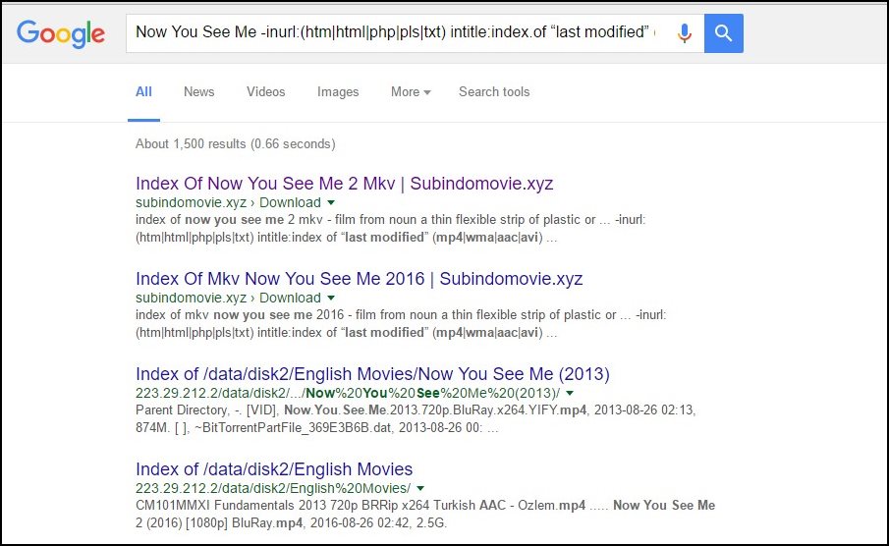This screenshot has width=889, height=546.
Task: Select the All results tab
Action: click(143, 92)
